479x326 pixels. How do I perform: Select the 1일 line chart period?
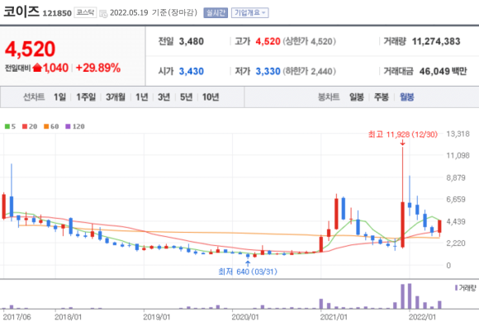[59, 97]
